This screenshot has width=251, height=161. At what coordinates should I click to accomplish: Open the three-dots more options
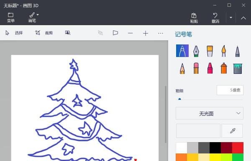161,33
